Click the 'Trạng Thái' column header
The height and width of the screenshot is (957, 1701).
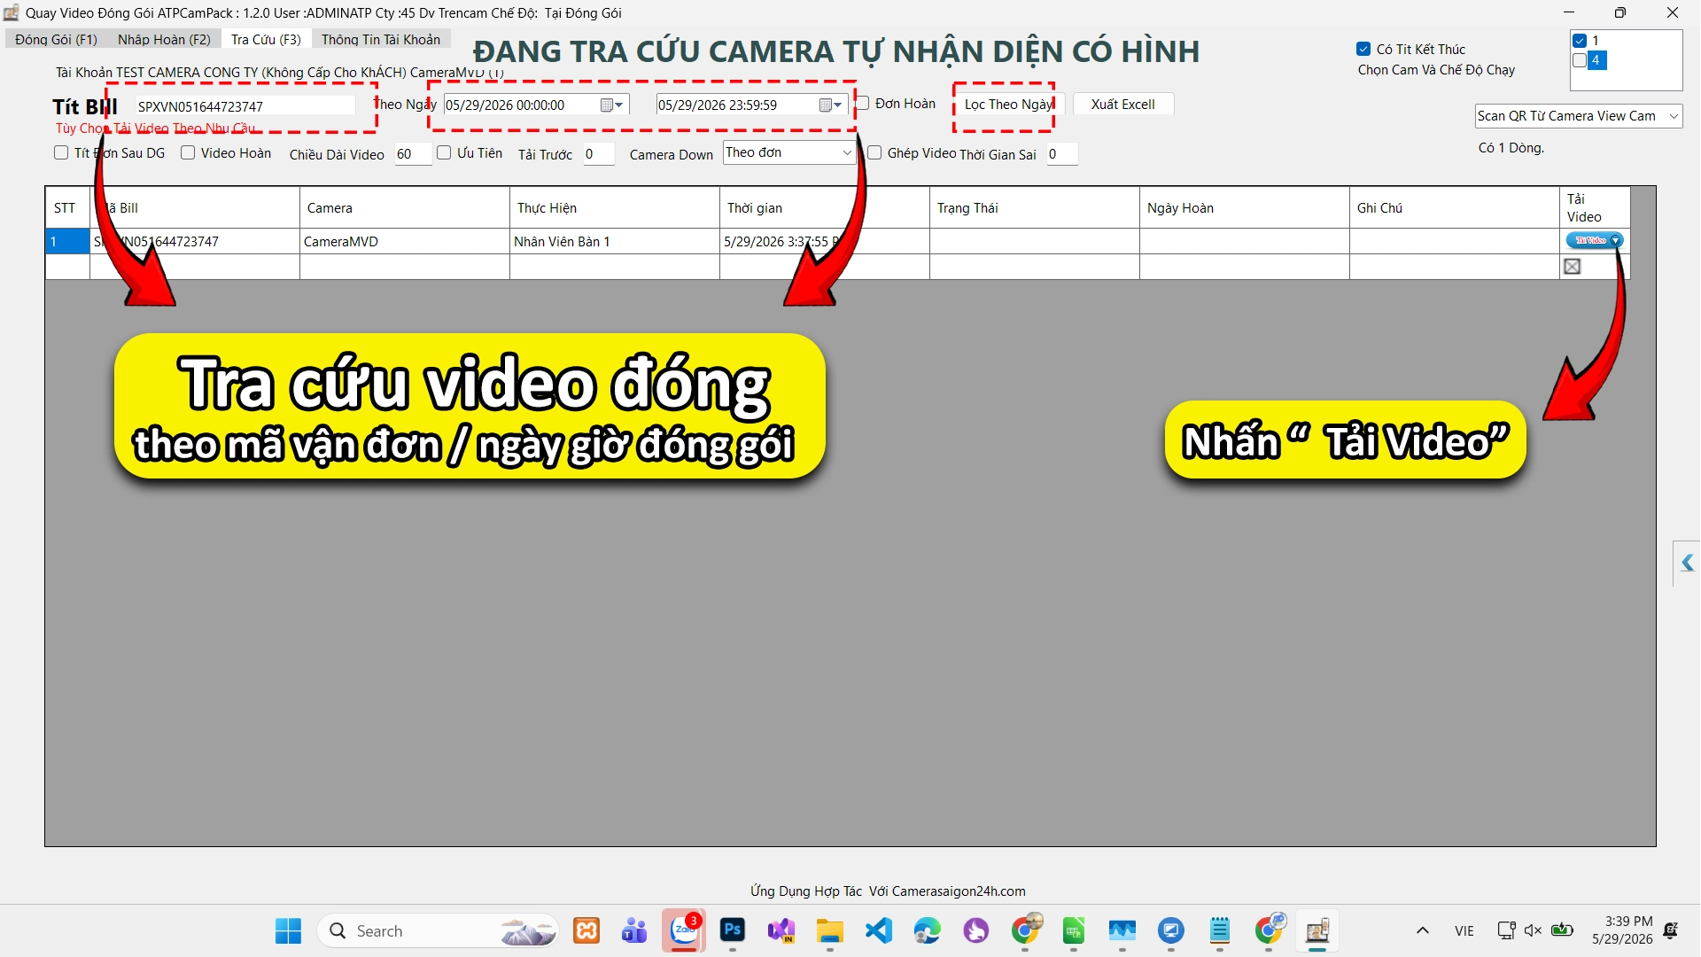tap(1034, 207)
